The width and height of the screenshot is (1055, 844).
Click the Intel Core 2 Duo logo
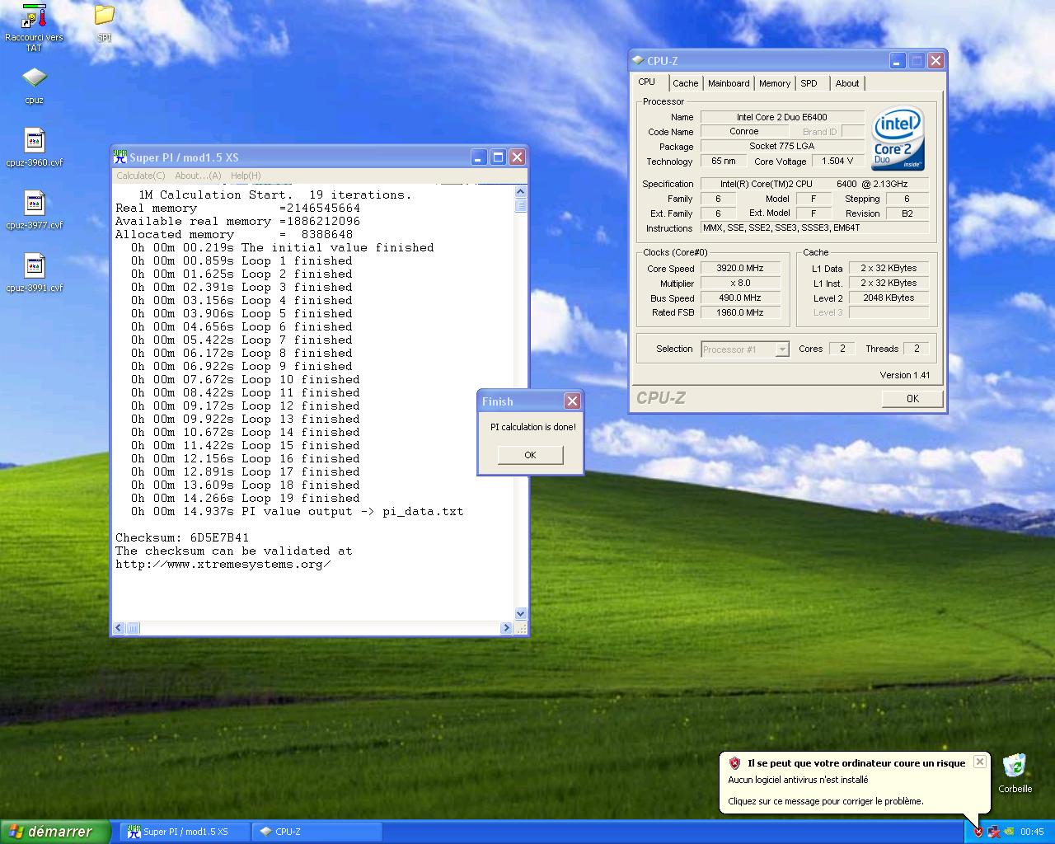pyautogui.click(x=898, y=139)
